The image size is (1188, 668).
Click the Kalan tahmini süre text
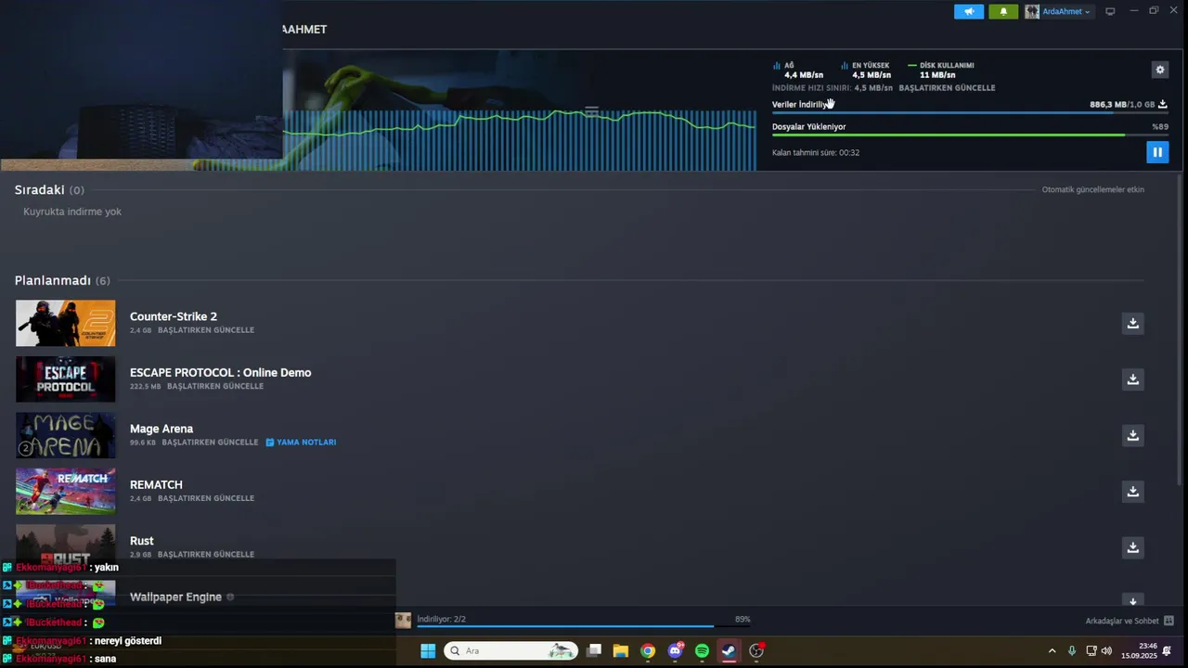coord(816,152)
